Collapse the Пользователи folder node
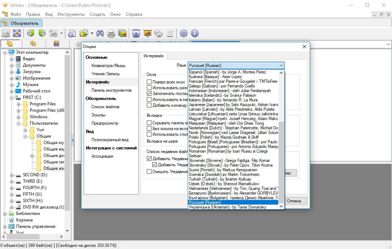 pos(19,124)
